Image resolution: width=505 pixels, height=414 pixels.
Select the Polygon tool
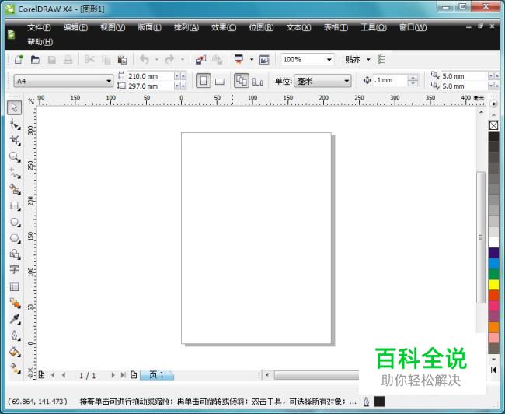15,238
